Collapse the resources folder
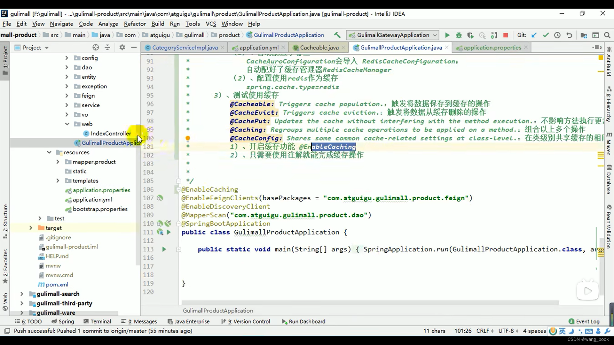Image resolution: width=614 pixels, height=345 pixels. click(x=49, y=152)
